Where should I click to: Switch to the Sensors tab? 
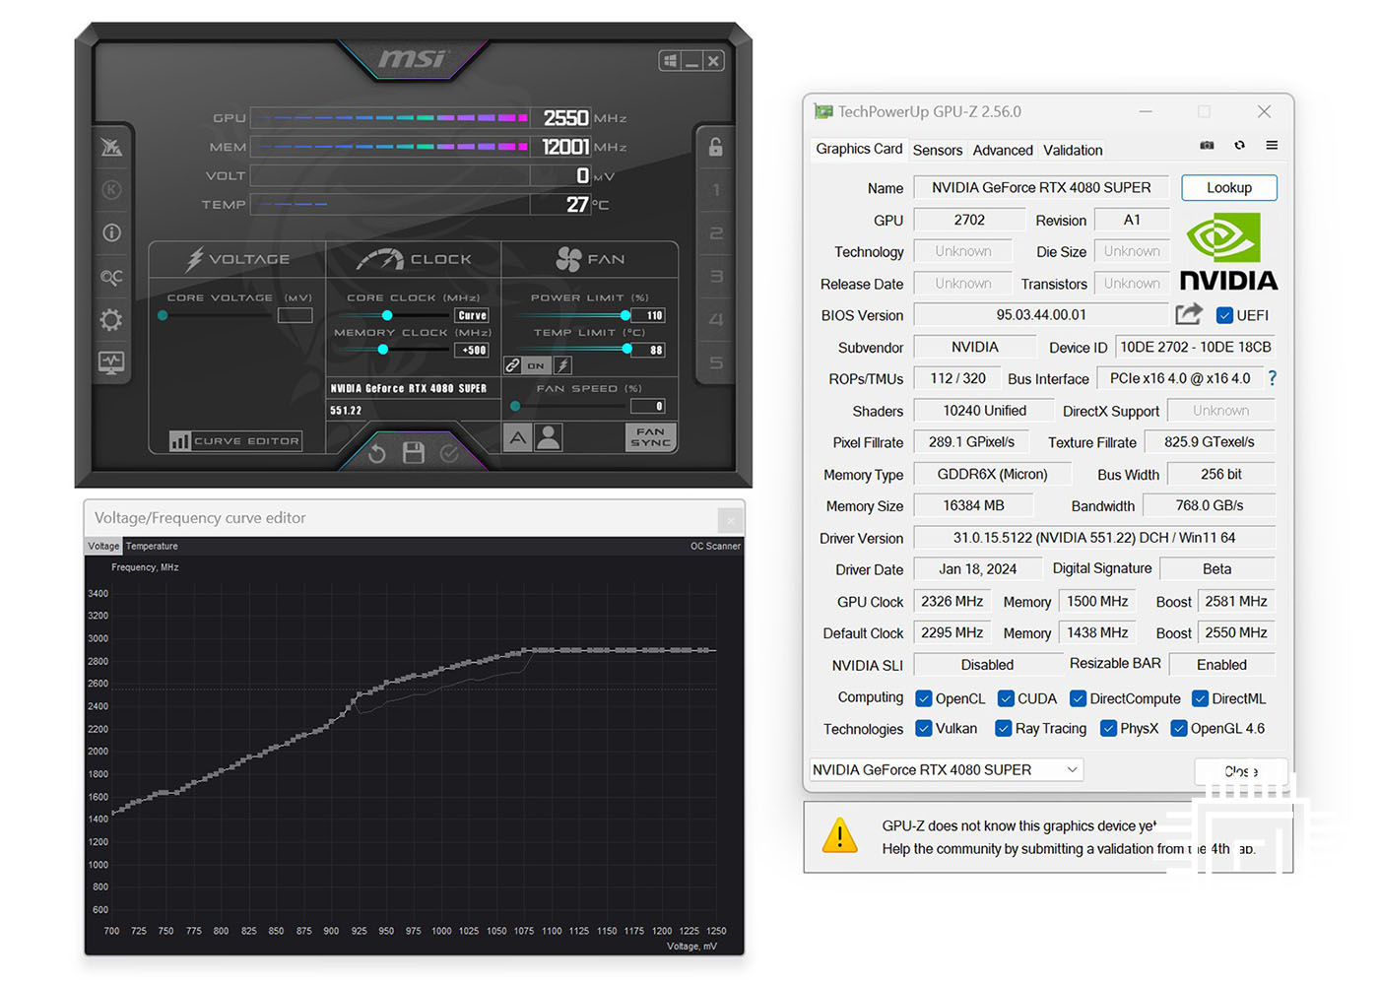point(938,150)
